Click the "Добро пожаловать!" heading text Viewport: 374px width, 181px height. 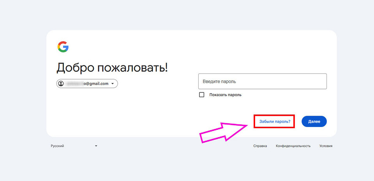tap(112, 68)
